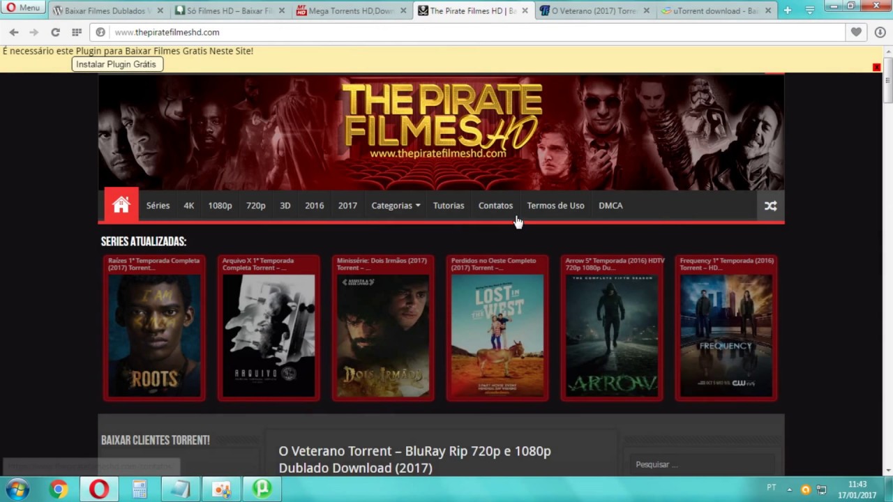
Task: Open the Dois Irmãos poster thumbnail
Action: [x=383, y=335]
